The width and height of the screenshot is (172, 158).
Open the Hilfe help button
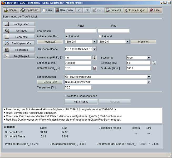pos(155,10)
